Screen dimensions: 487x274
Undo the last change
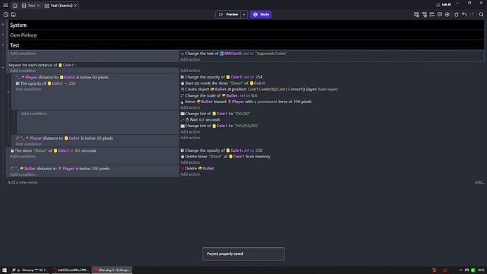pos(464,15)
